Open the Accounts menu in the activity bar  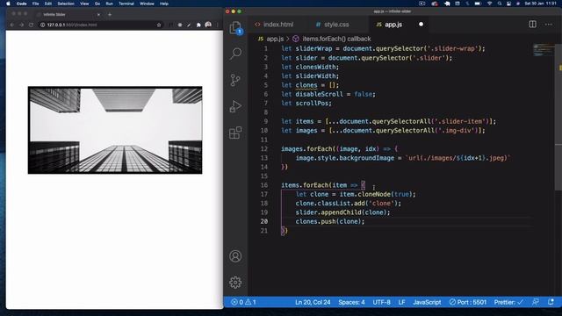coord(235,256)
